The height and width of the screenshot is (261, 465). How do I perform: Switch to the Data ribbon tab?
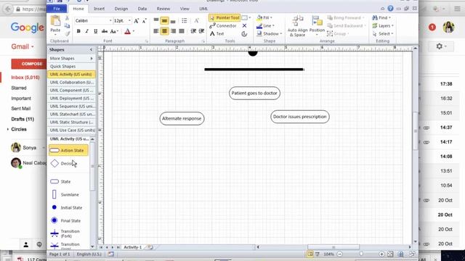click(142, 9)
